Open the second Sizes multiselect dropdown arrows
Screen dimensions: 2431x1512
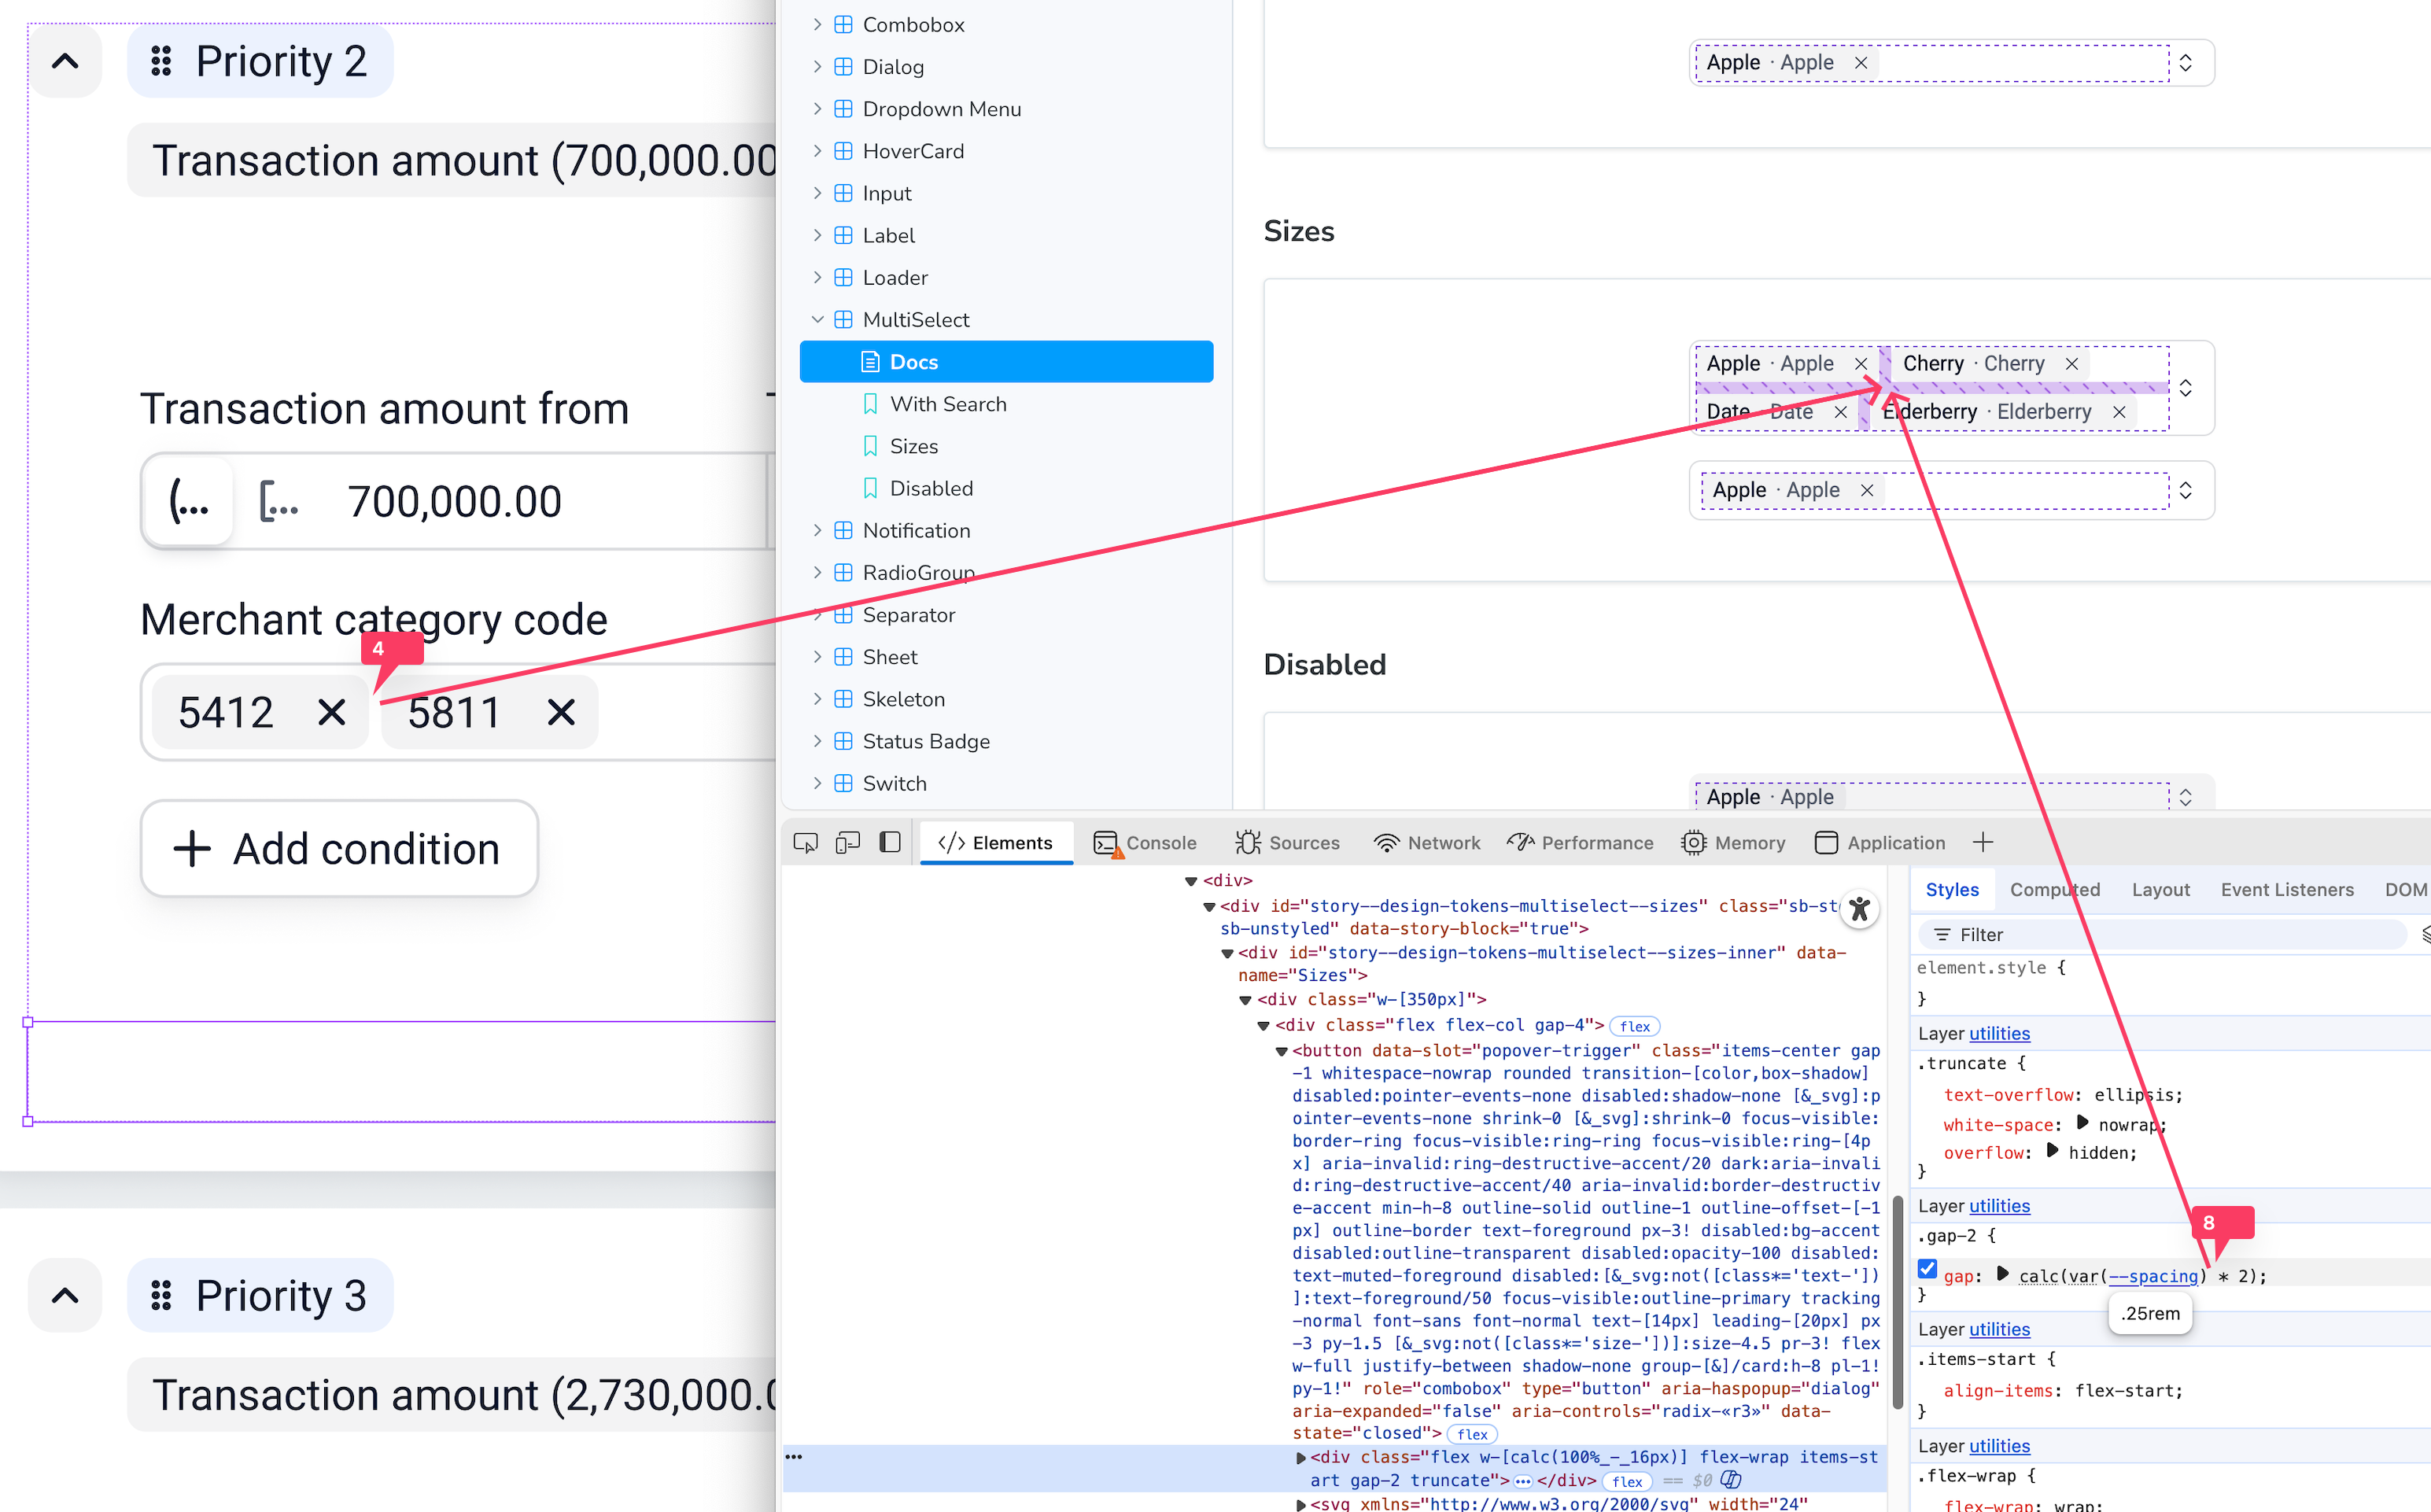point(2186,490)
